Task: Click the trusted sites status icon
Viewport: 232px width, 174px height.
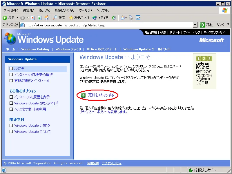Action: click(191, 170)
